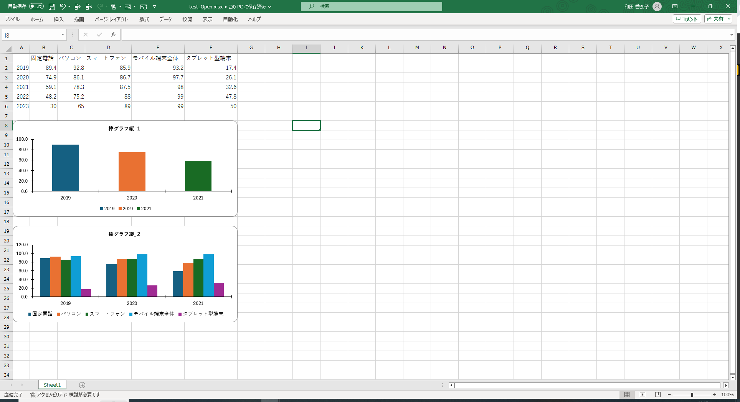The image size is (740, 402).
Task: Click the chart title 棒グラフ縦_2
Action: (124, 234)
